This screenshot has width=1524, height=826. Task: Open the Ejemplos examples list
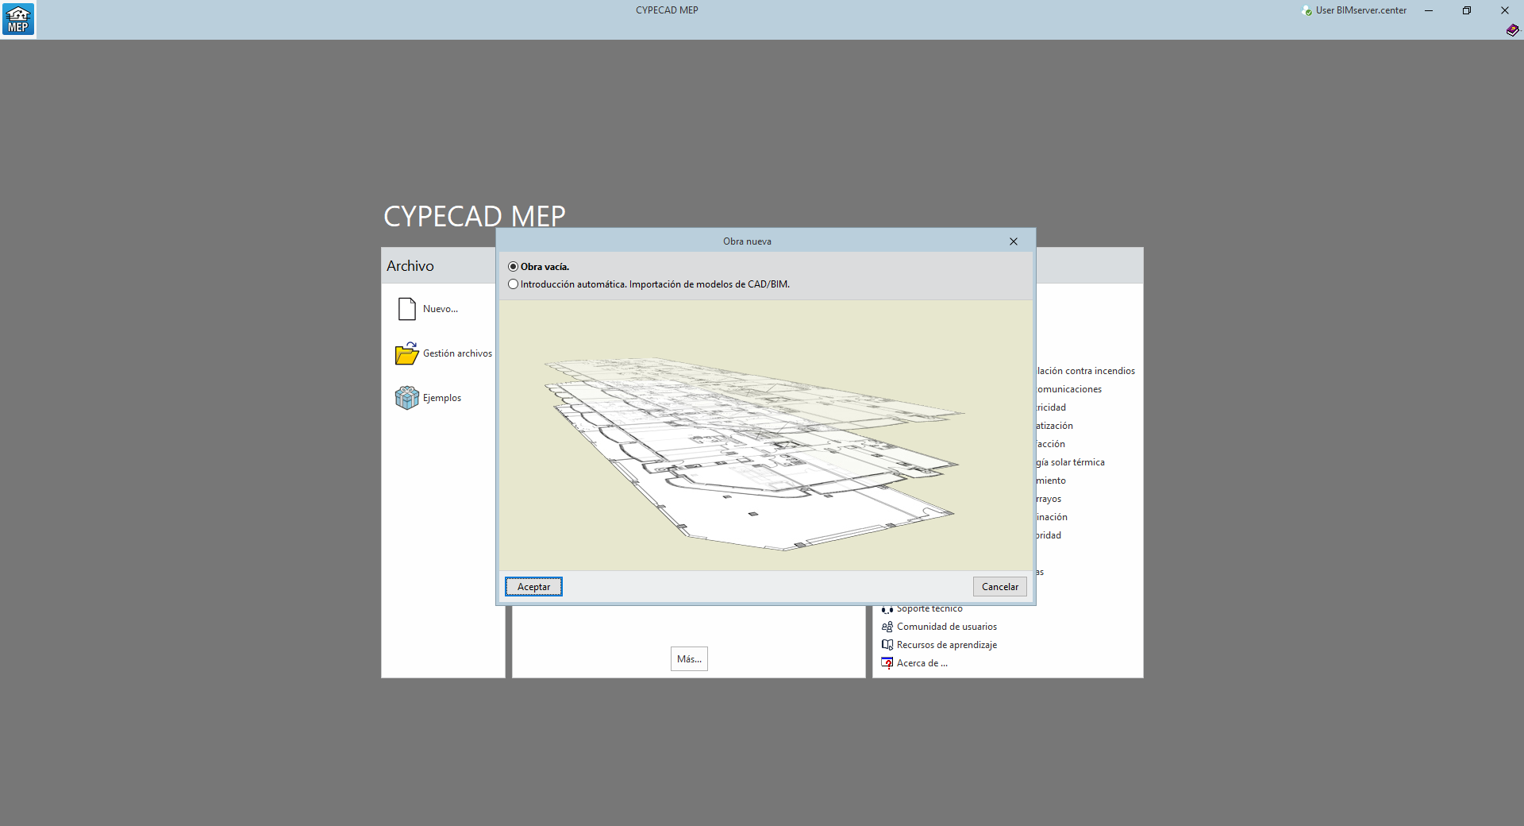(x=429, y=398)
